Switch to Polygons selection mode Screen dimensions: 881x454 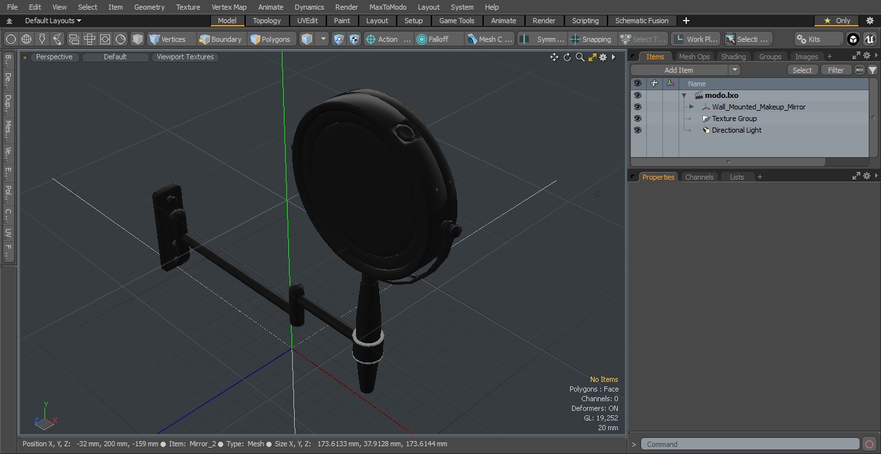(271, 39)
